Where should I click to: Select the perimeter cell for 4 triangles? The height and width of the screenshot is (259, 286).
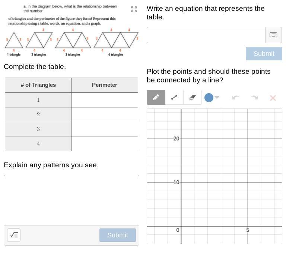point(105,143)
